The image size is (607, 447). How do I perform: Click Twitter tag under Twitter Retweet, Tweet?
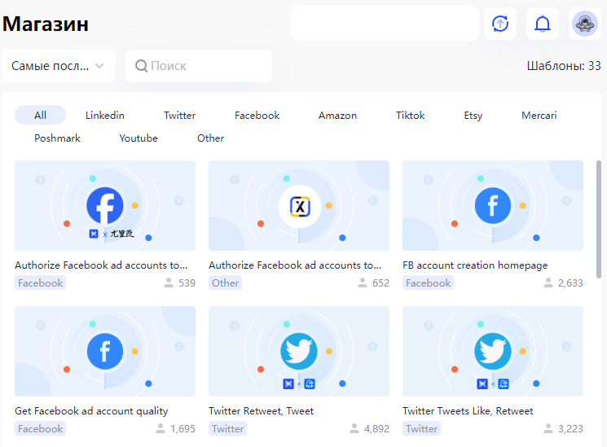point(227,429)
